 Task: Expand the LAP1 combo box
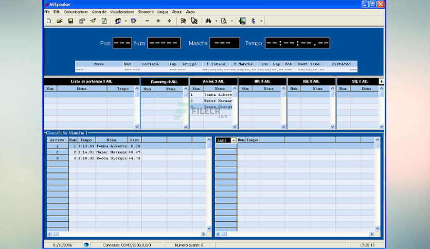234,140
